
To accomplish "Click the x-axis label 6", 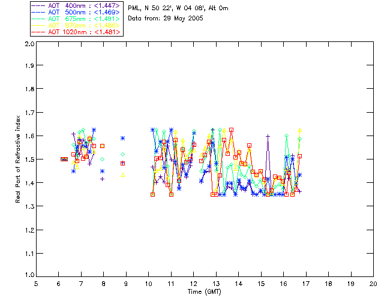I will pos(59,284).
